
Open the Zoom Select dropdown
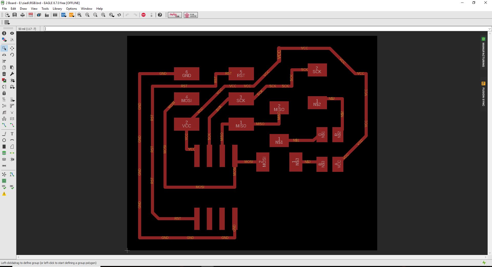point(111,15)
